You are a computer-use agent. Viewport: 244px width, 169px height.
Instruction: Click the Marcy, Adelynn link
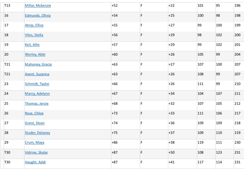pyautogui.click(x=37, y=94)
